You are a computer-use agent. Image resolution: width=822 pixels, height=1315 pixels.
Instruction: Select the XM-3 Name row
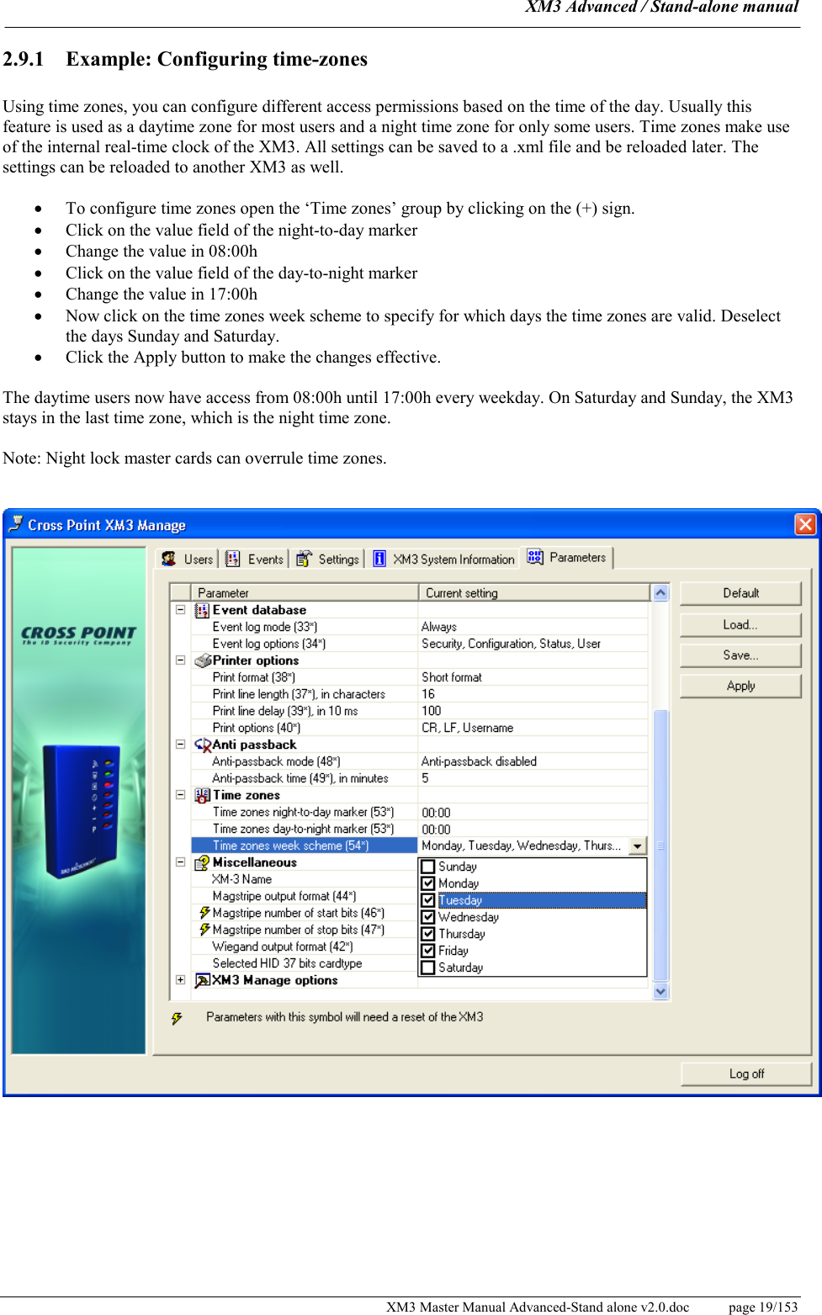(304, 879)
